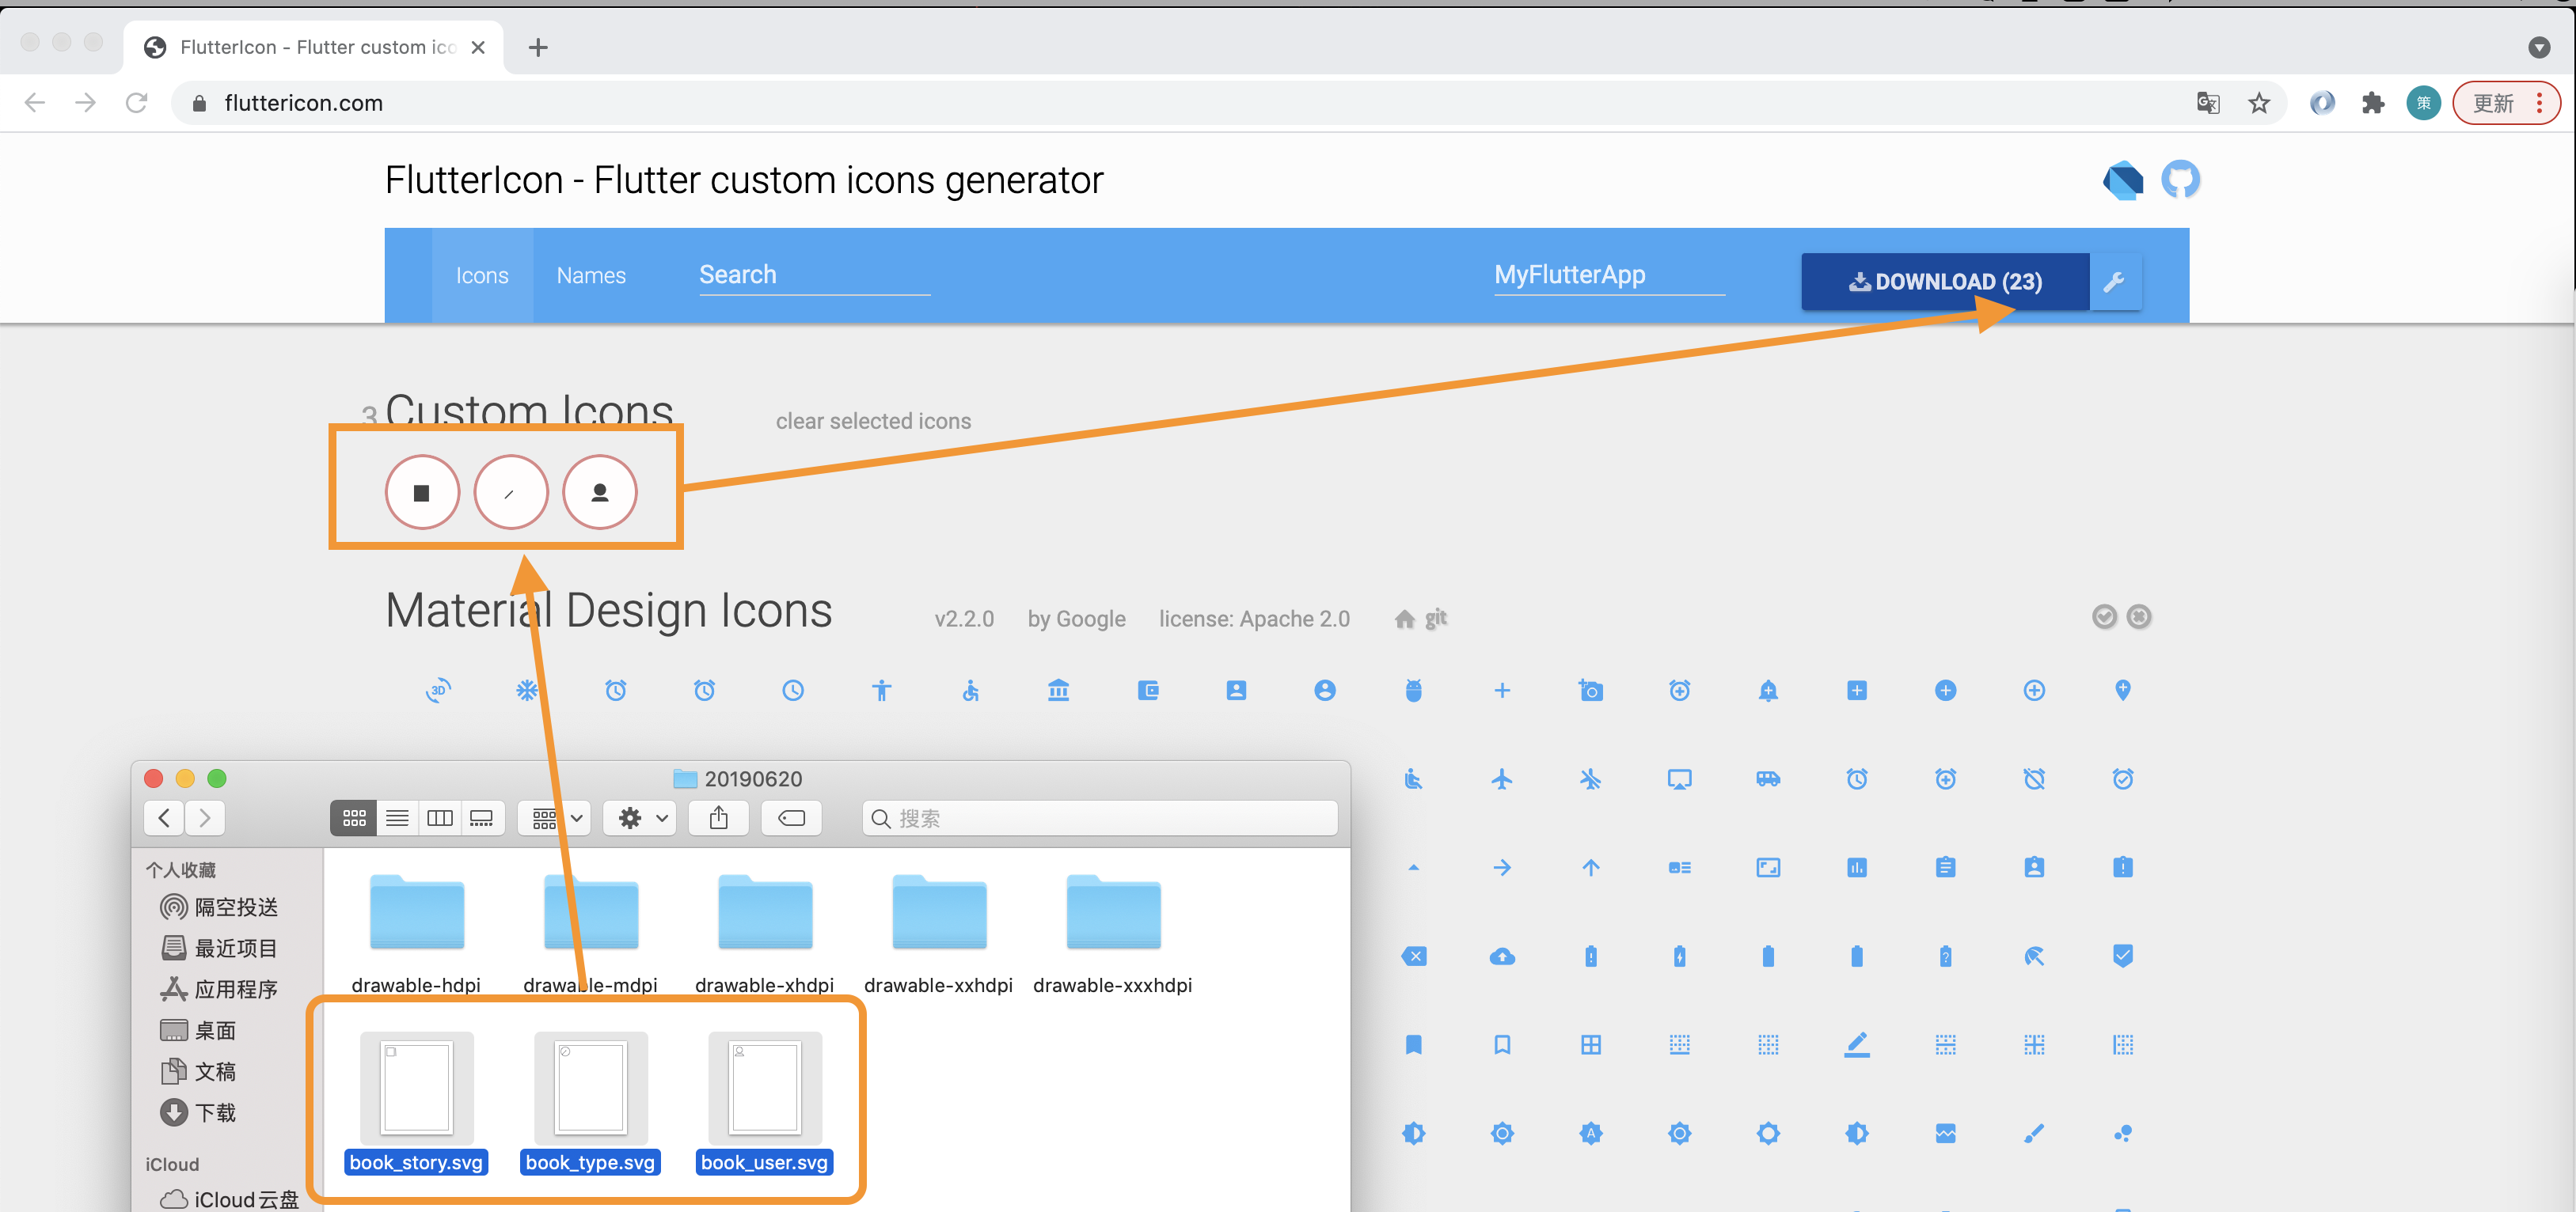The height and width of the screenshot is (1212, 2576).
Task: Select the backspace icon in Material Design icons
Action: tap(1413, 955)
